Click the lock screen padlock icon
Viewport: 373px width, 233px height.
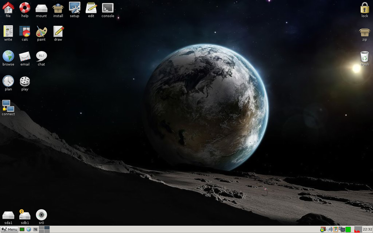(365, 10)
